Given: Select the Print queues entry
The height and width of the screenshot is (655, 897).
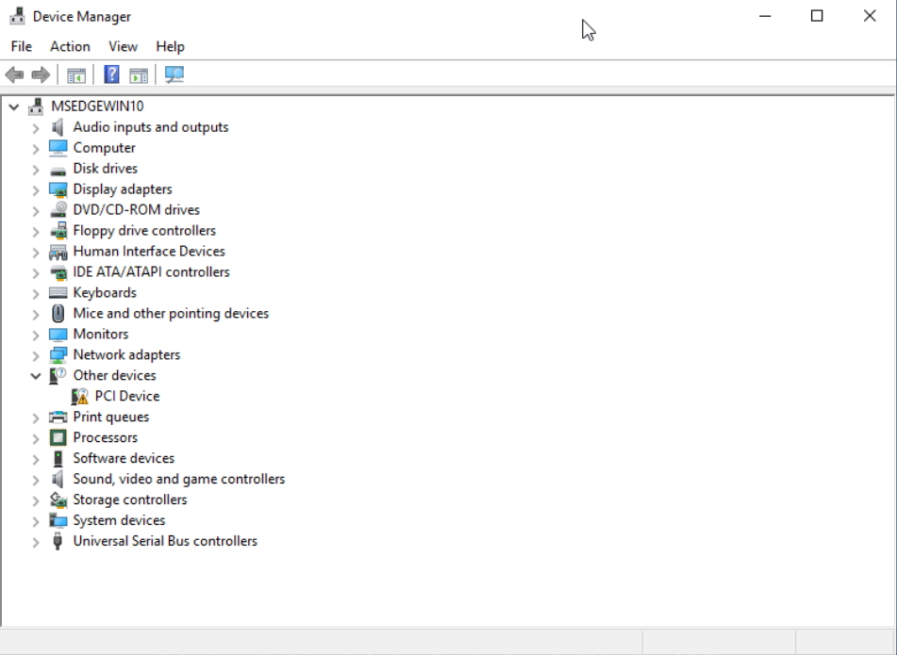Looking at the screenshot, I should [110, 418].
